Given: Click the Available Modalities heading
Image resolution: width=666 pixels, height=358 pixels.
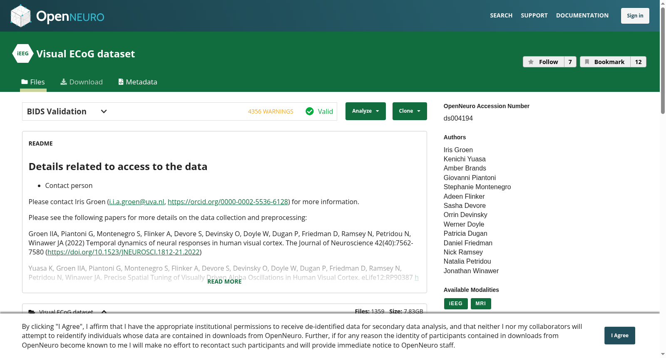Looking at the screenshot, I should 471,290.
